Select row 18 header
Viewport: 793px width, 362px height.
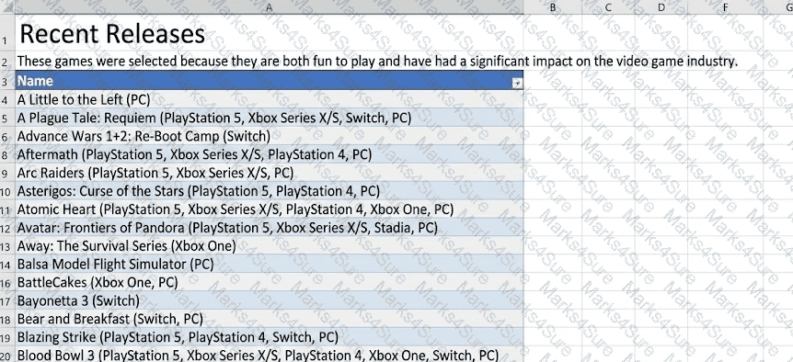pos(7,319)
